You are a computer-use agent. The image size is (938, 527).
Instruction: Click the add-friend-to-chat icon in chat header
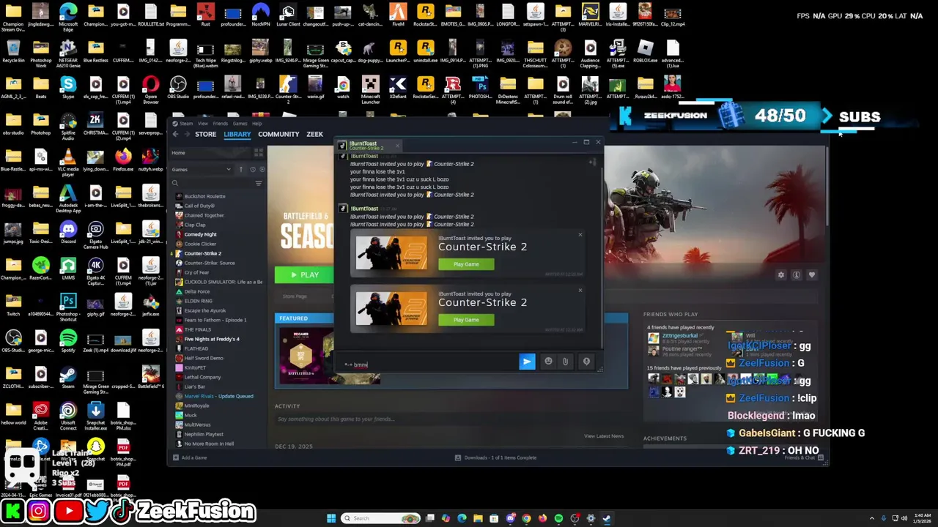click(x=592, y=162)
